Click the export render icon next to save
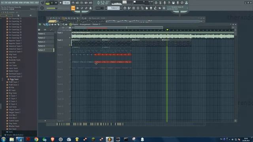Viewport: 253px width, 142px height. click(177, 3)
